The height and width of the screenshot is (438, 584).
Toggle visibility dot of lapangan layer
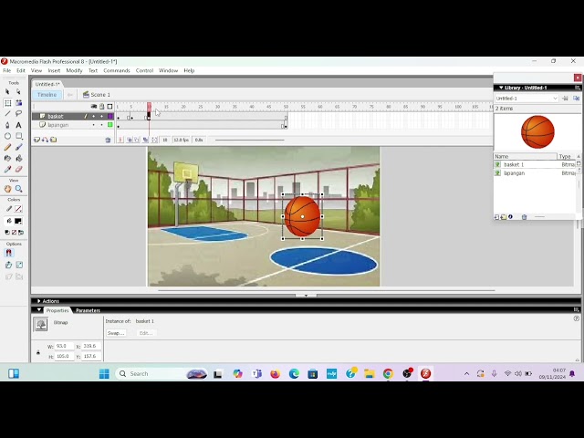click(93, 125)
